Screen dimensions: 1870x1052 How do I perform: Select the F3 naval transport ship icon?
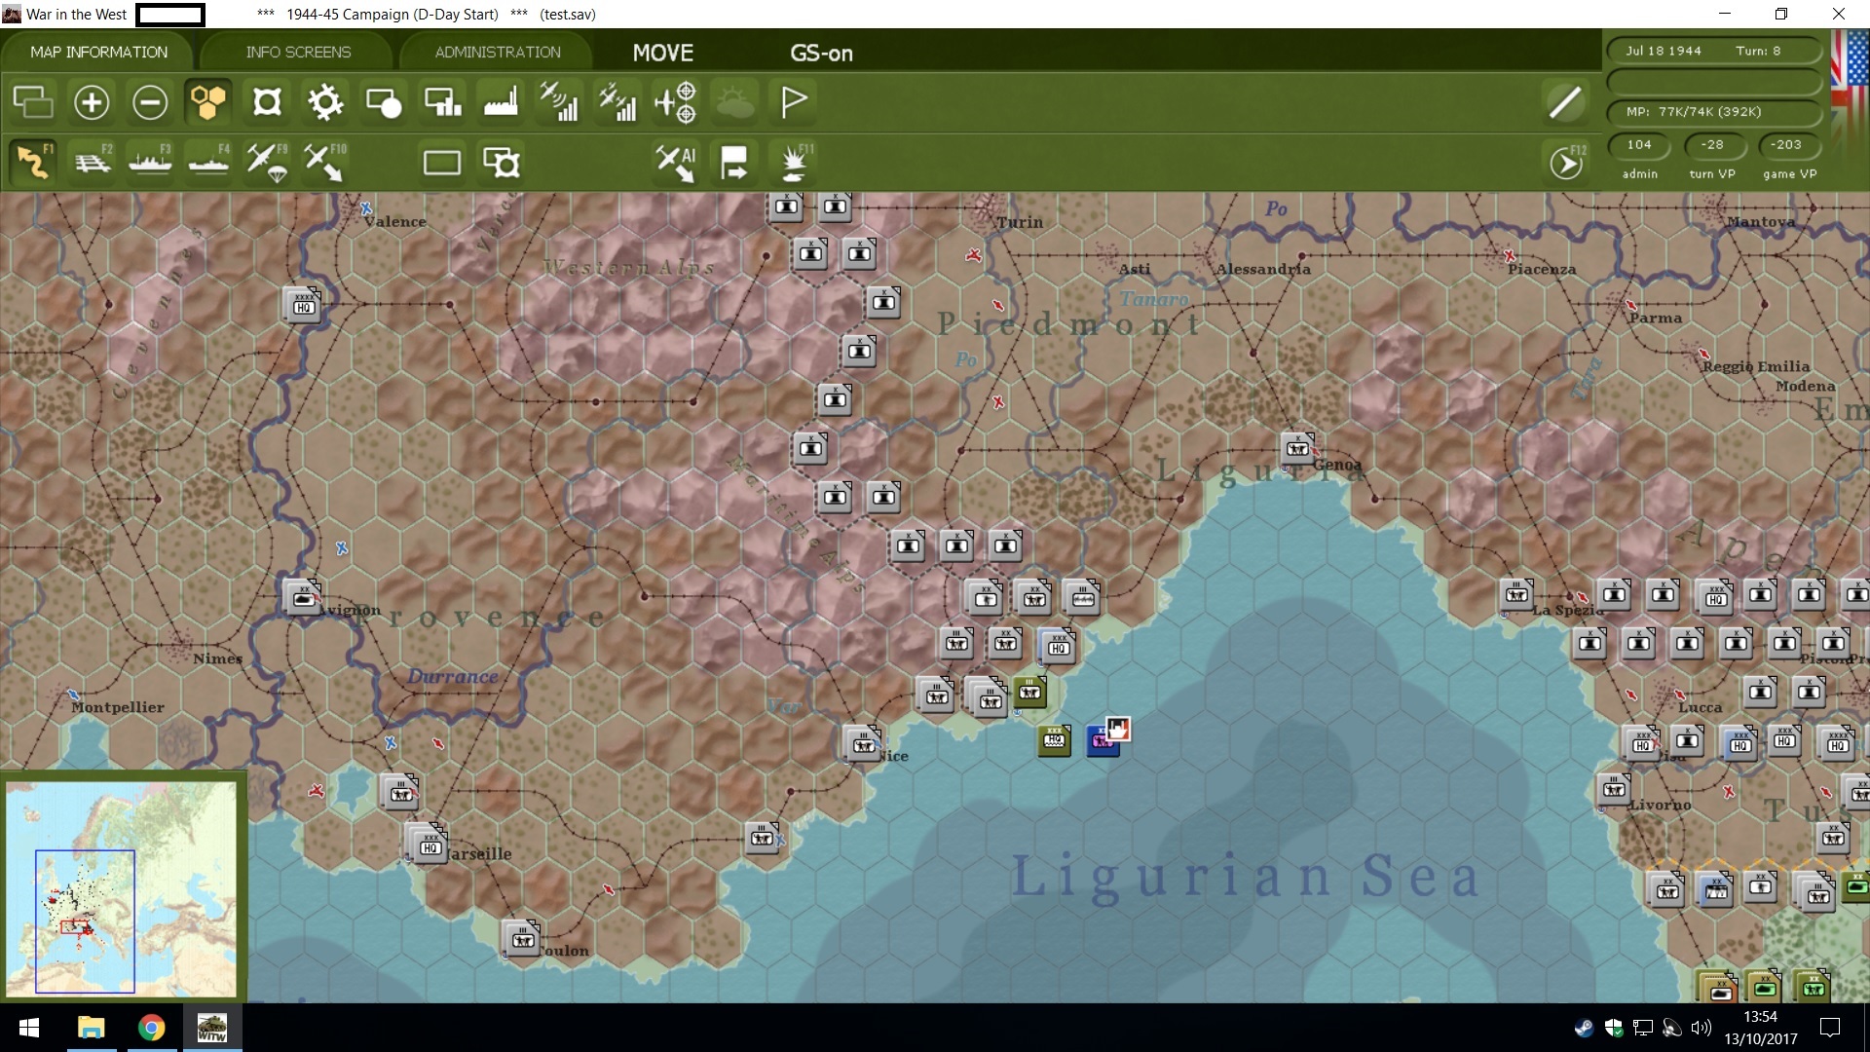pyautogui.click(x=150, y=162)
